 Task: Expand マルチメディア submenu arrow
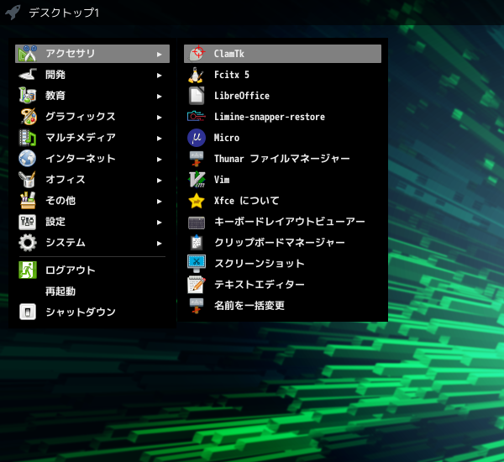(x=159, y=139)
